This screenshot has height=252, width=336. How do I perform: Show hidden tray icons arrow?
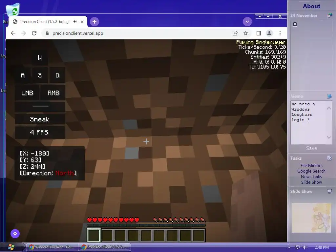point(289,247)
